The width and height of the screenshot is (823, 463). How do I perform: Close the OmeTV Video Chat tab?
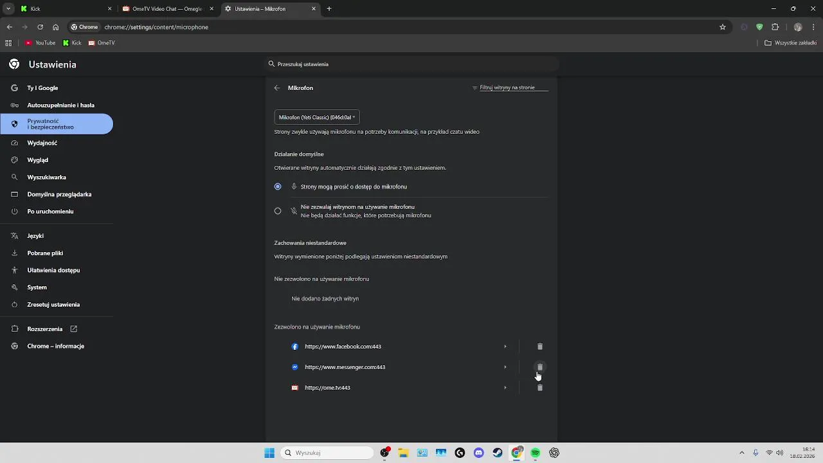212,9
